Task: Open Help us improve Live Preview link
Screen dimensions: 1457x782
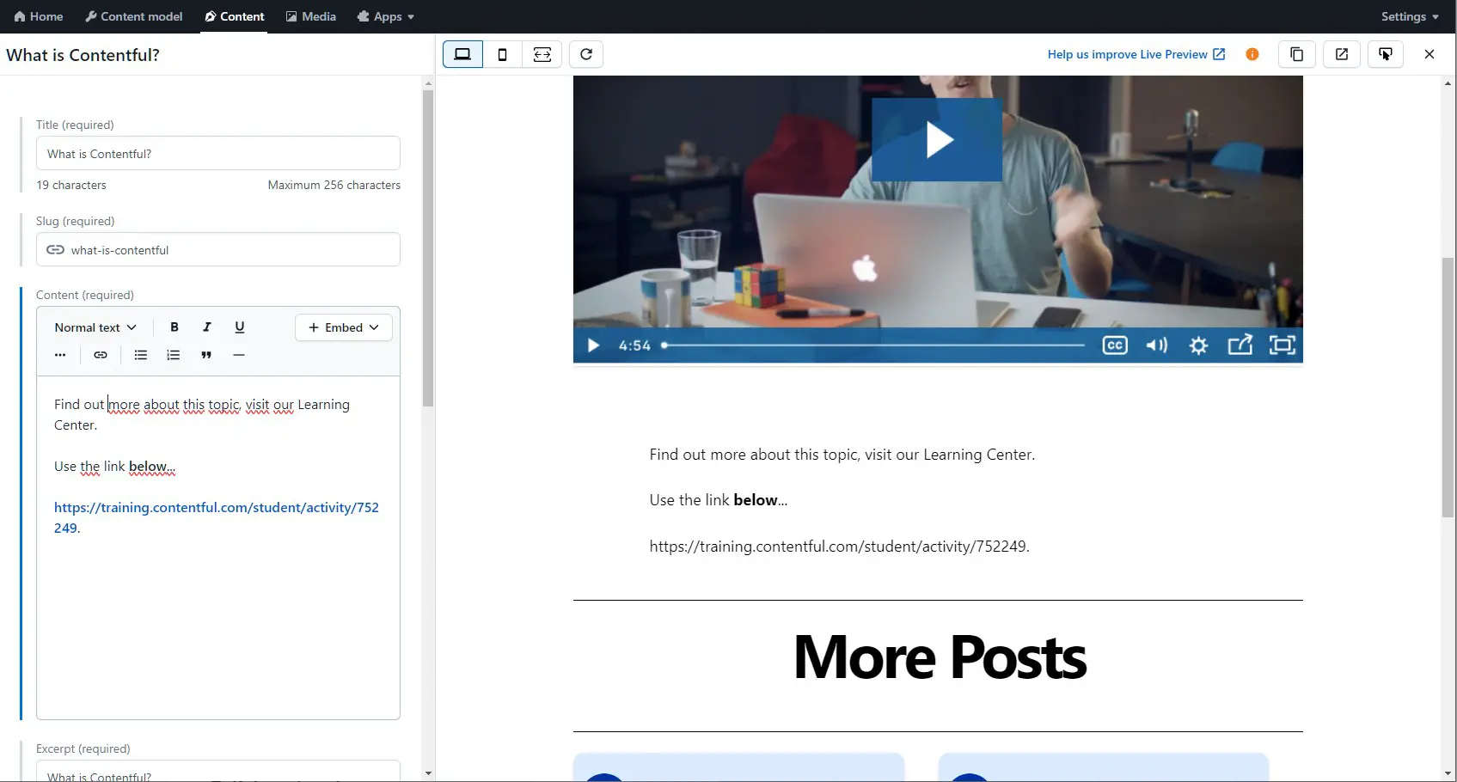Action: pyautogui.click(x=1136, y=54)
